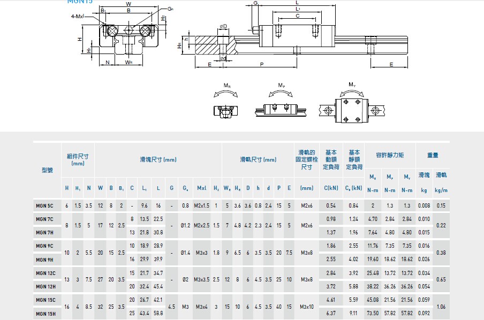Select the MGN 12H row label
Image resolution: width=484 pixels, height=320 pixels.
pyautogui.click(x=44, y=286)
